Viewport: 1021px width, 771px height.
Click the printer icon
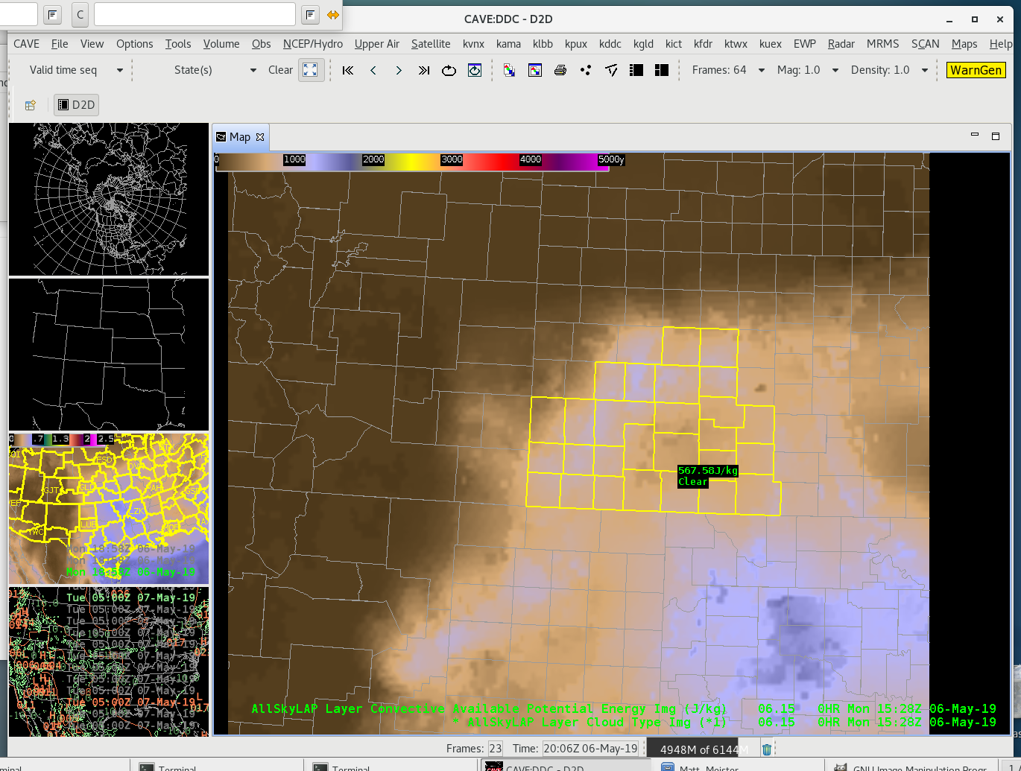coord(560,70)
